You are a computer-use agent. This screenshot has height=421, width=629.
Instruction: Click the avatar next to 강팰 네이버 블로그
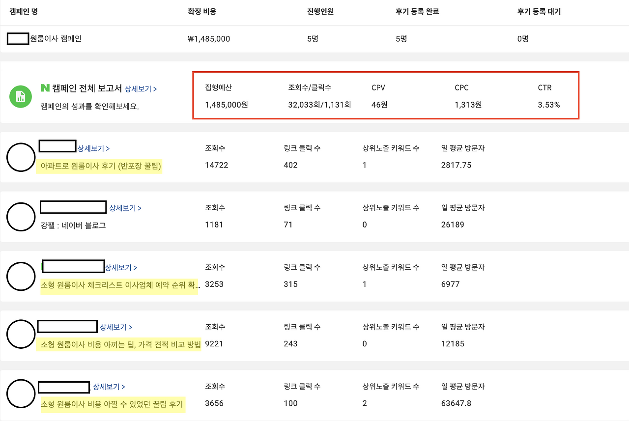(x=21, y=217)
